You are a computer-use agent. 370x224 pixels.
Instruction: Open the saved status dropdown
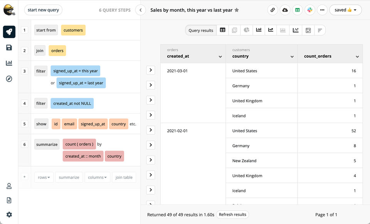(x=345, y=10)
